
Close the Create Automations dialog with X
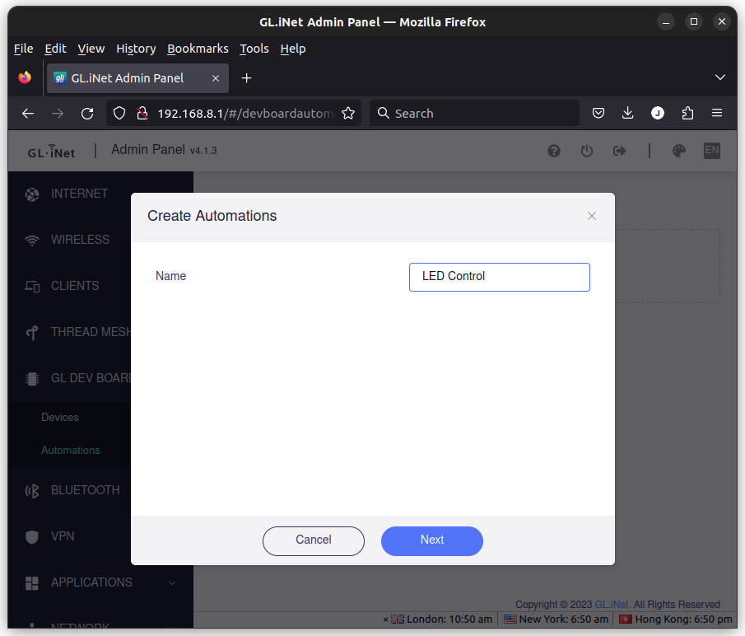click(x=592, y=216)
